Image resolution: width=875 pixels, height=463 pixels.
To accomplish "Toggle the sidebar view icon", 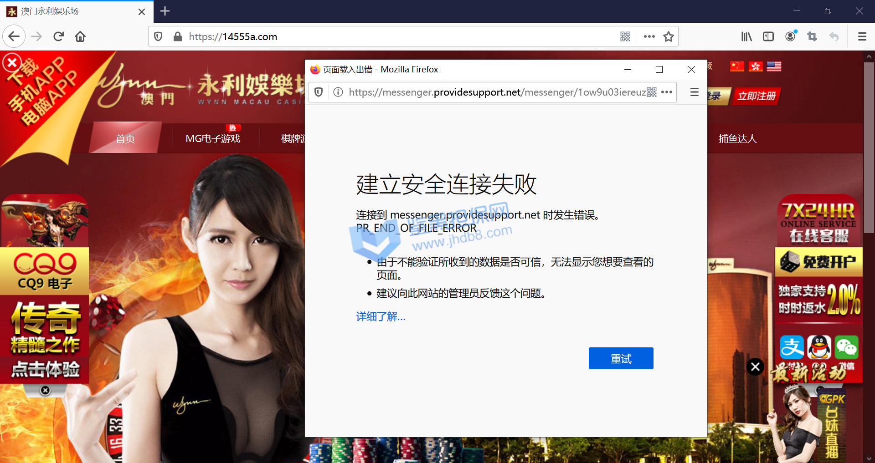I will coord(768,36).
